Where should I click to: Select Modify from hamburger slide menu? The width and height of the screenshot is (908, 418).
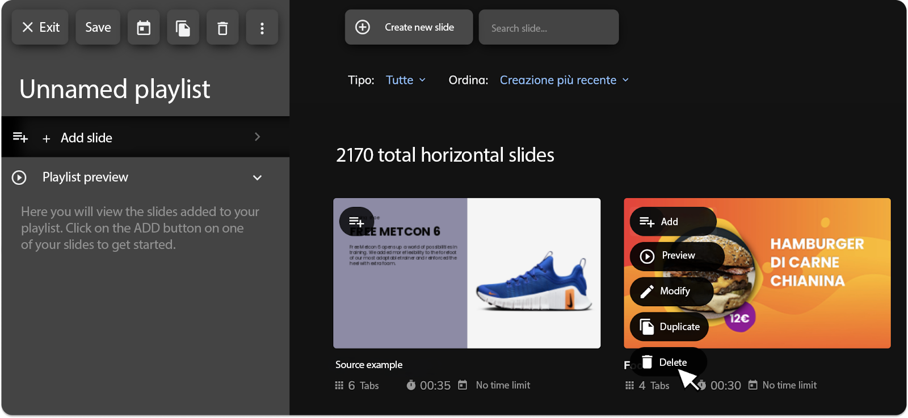(x=672, y=292)
